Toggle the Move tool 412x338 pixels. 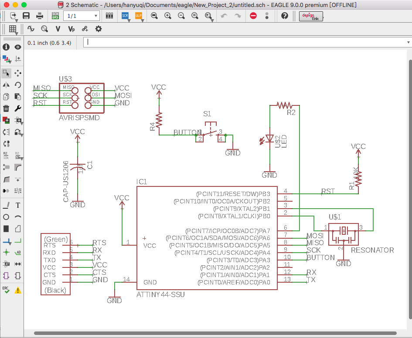click(x=18, y=73)
